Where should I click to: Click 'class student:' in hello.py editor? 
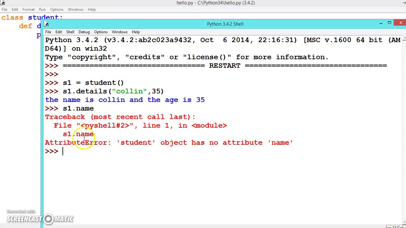[32, 17]
